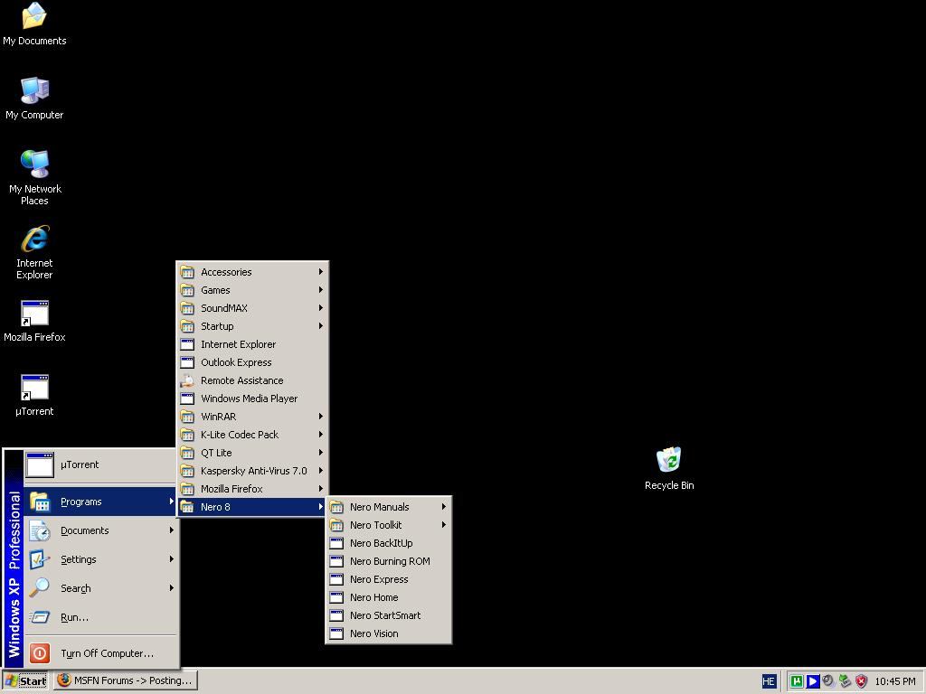Click the green µTorrent icon in the system tray

797,681
